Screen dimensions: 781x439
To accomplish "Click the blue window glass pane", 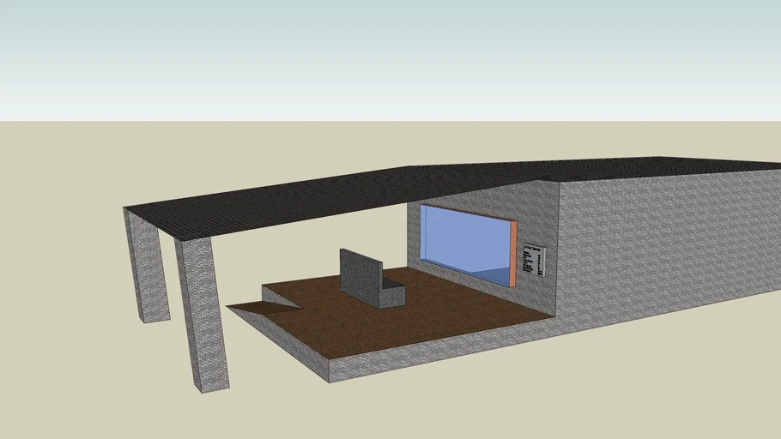I will [463, 238].
